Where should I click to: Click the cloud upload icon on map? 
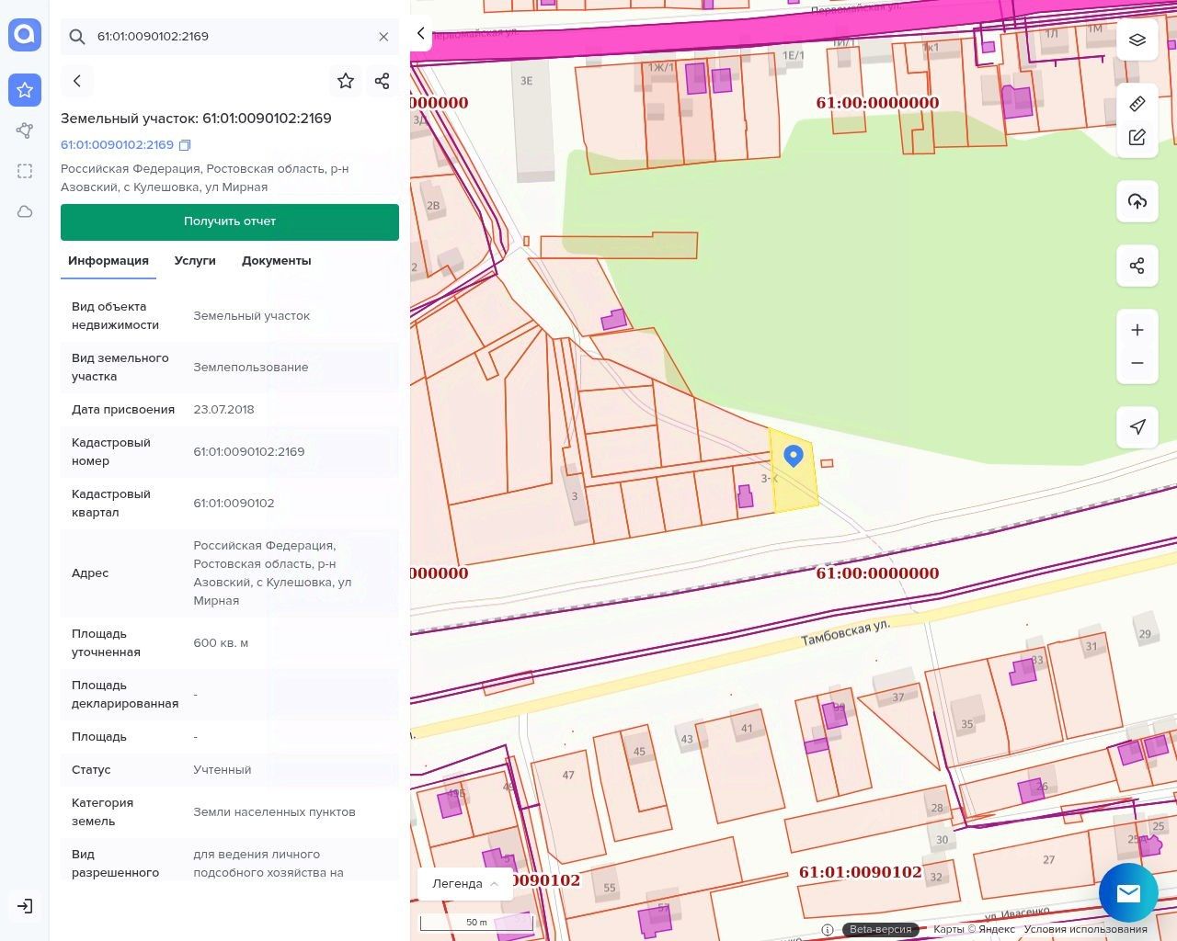(1137, 202)
